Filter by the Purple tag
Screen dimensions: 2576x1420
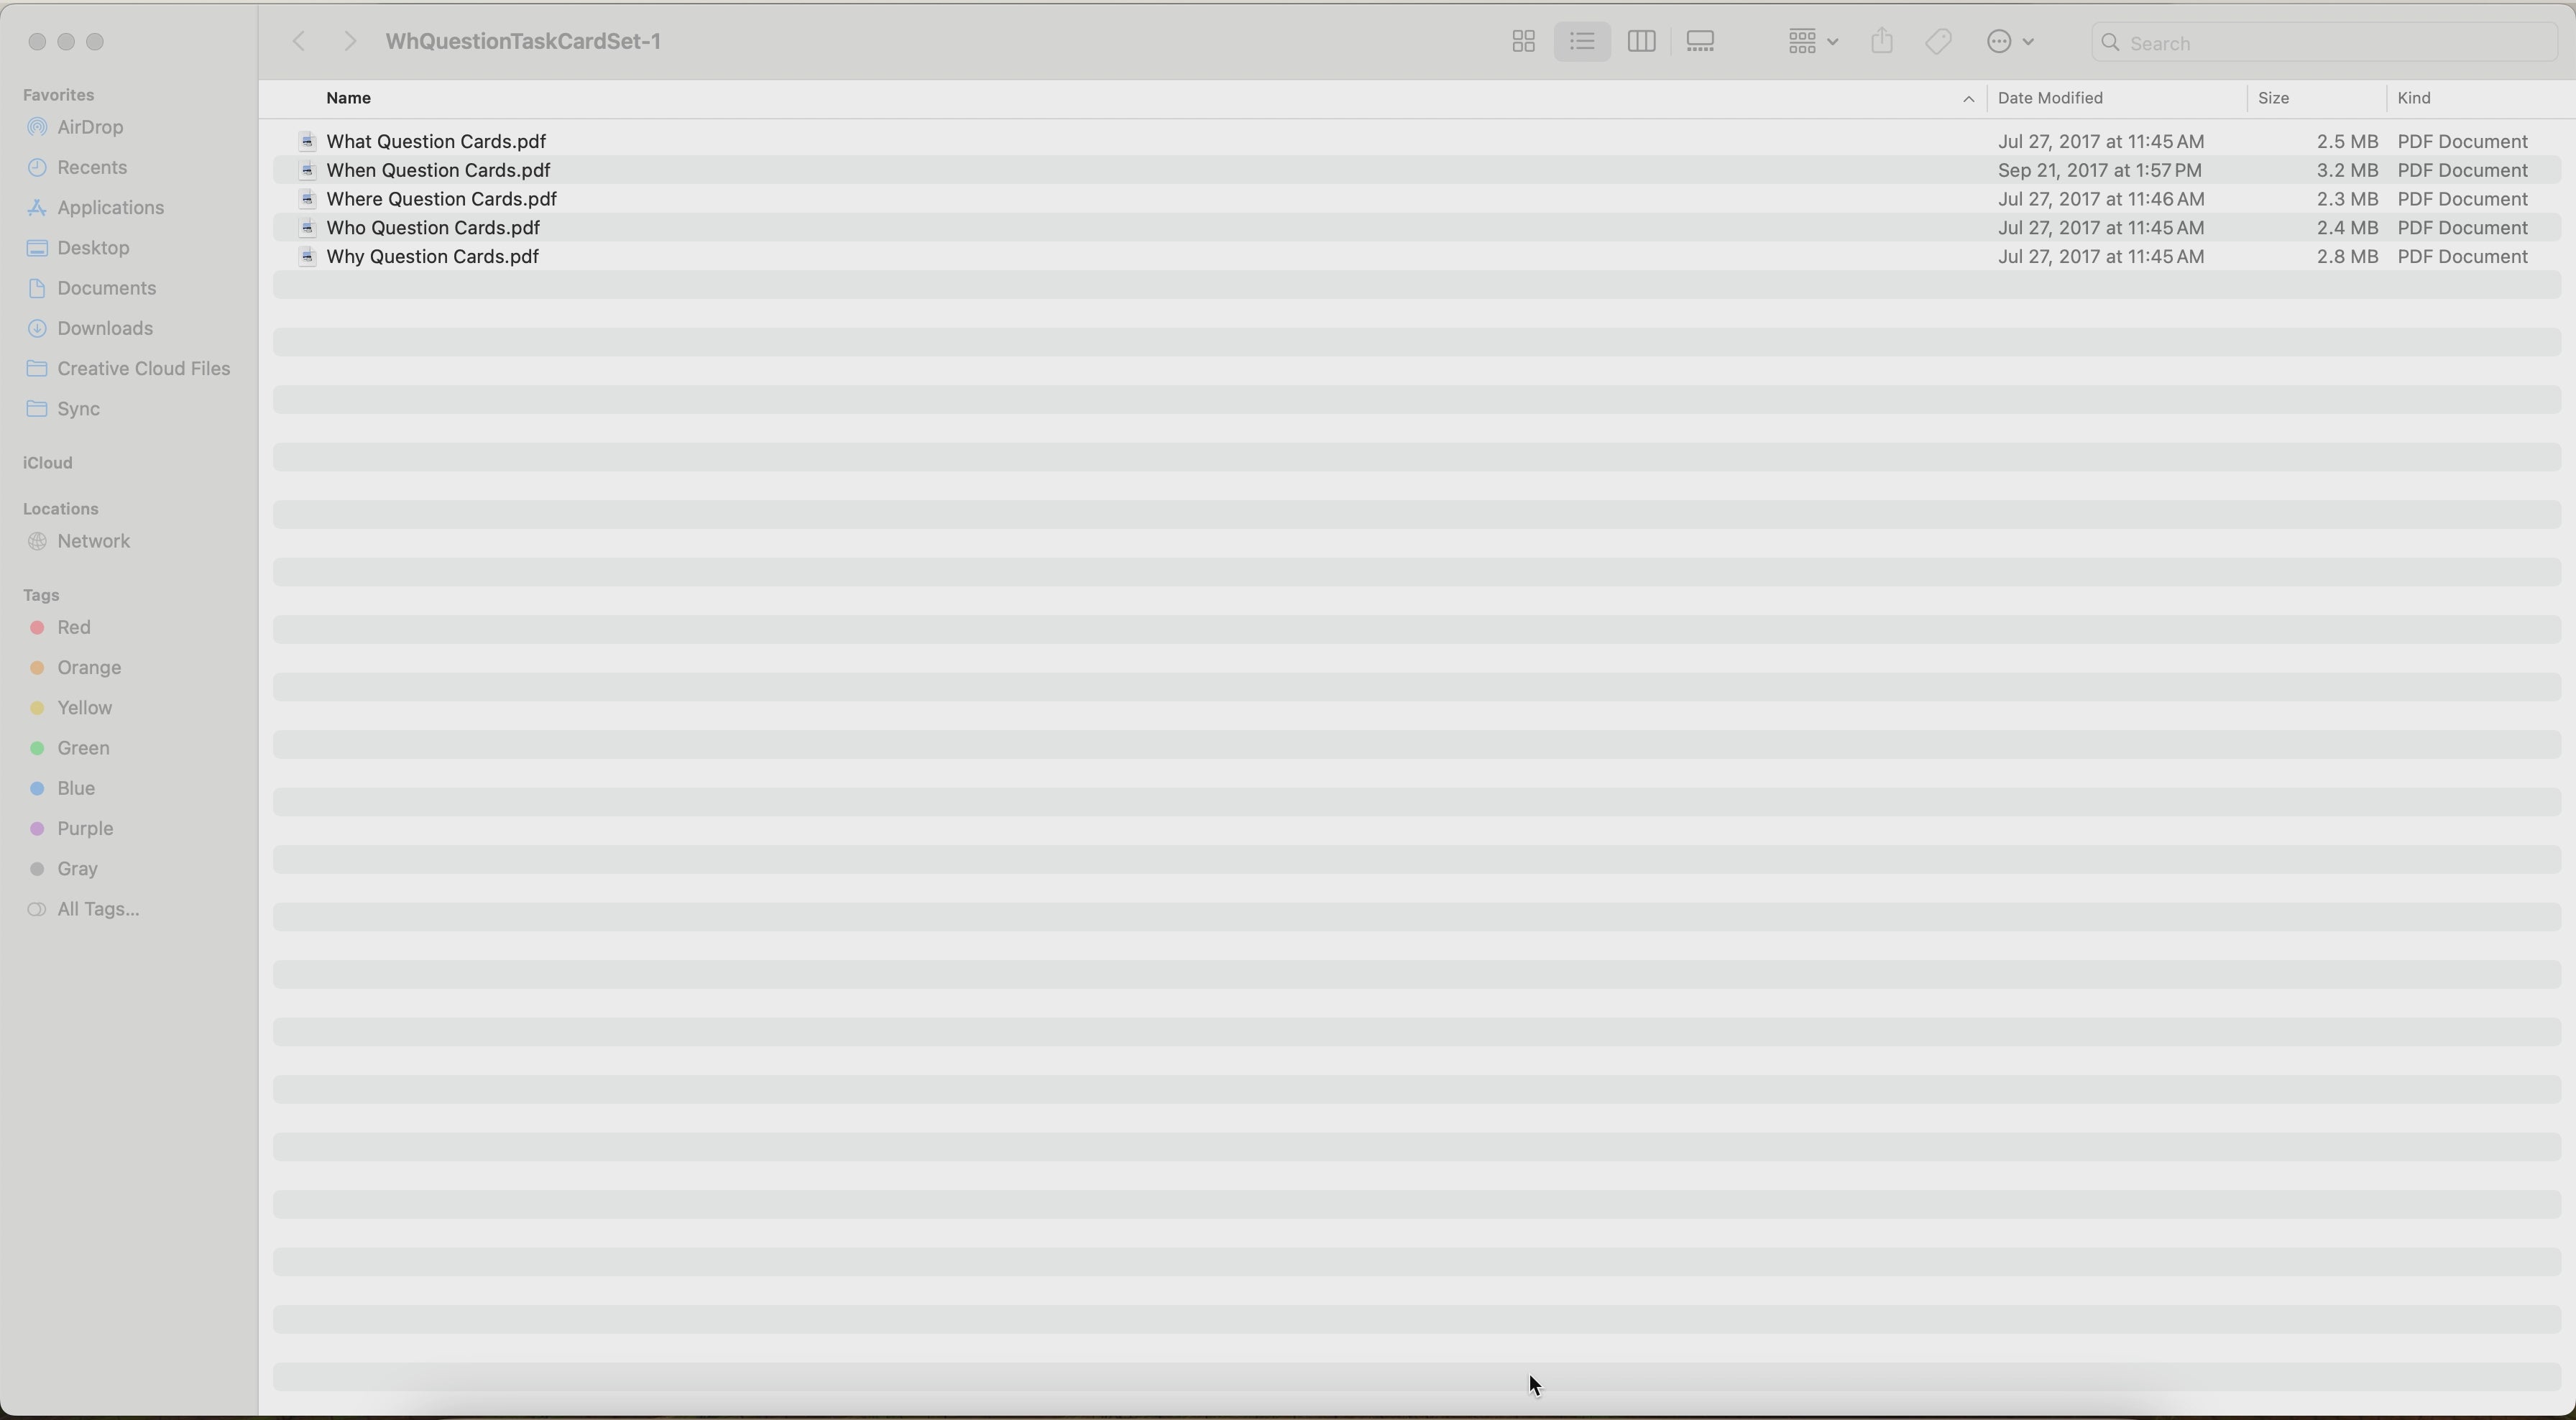[85, 829]
